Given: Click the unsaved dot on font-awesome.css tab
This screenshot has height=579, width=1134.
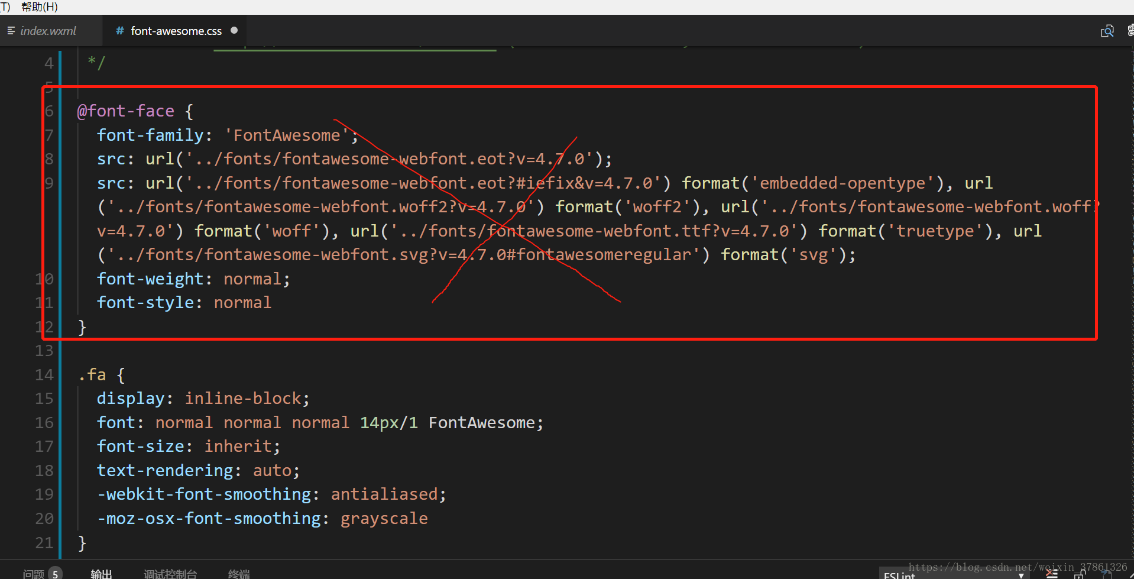Looking at the screenshot, I should [x=234, y=30].
